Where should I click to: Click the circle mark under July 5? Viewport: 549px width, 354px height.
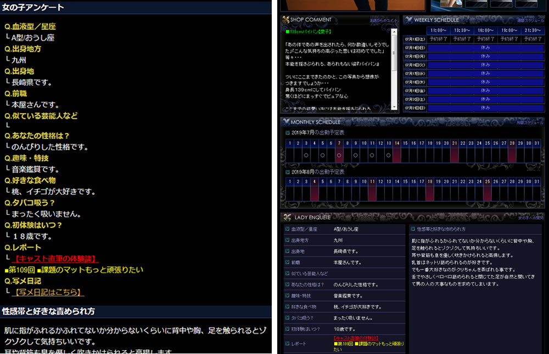(322, 155)
